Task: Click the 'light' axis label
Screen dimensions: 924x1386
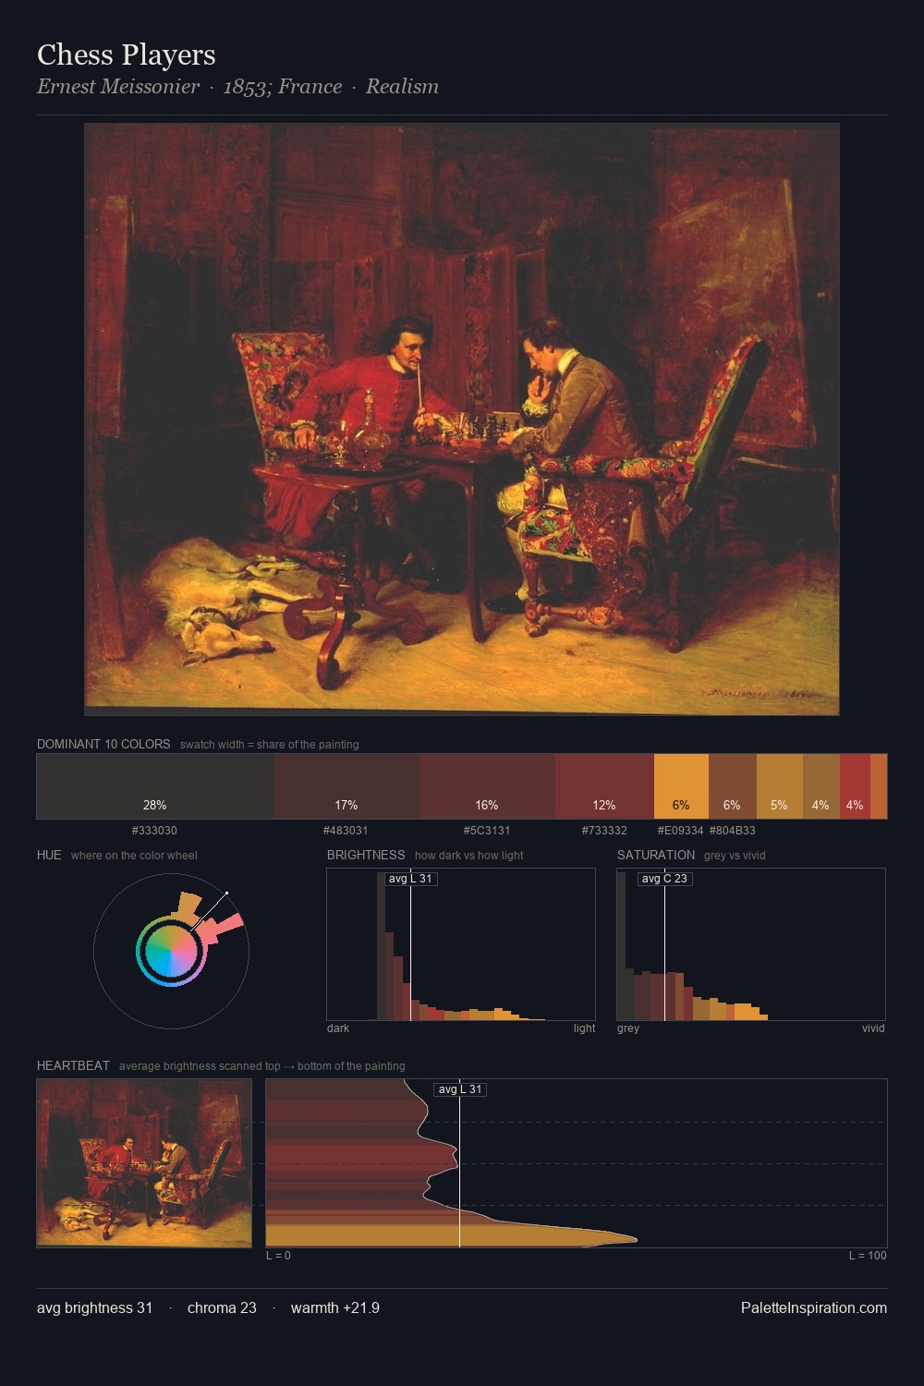Action: (584, 1028)
